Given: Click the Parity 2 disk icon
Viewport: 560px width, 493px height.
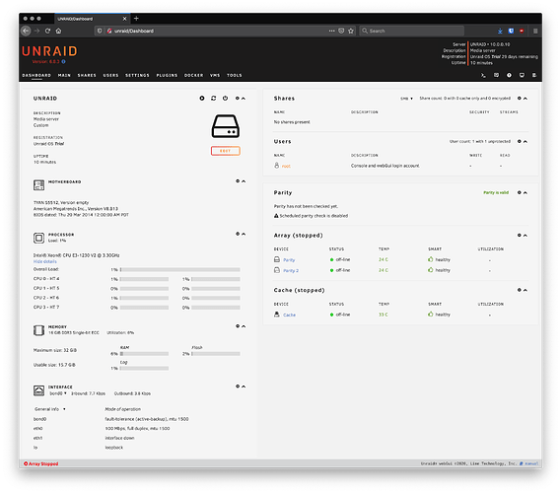Looking at the screenshot, I should [x=277, y=270].
